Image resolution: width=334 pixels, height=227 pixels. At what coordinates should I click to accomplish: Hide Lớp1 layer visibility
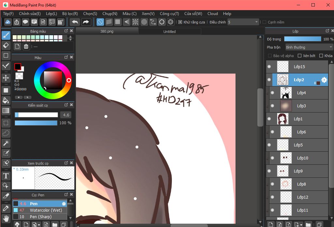269,119
